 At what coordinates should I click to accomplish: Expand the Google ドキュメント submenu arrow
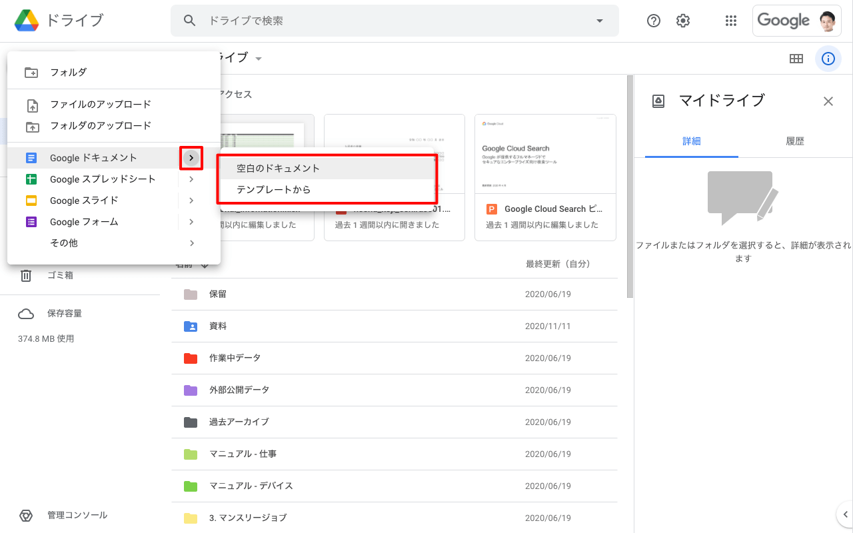(191, 158)
